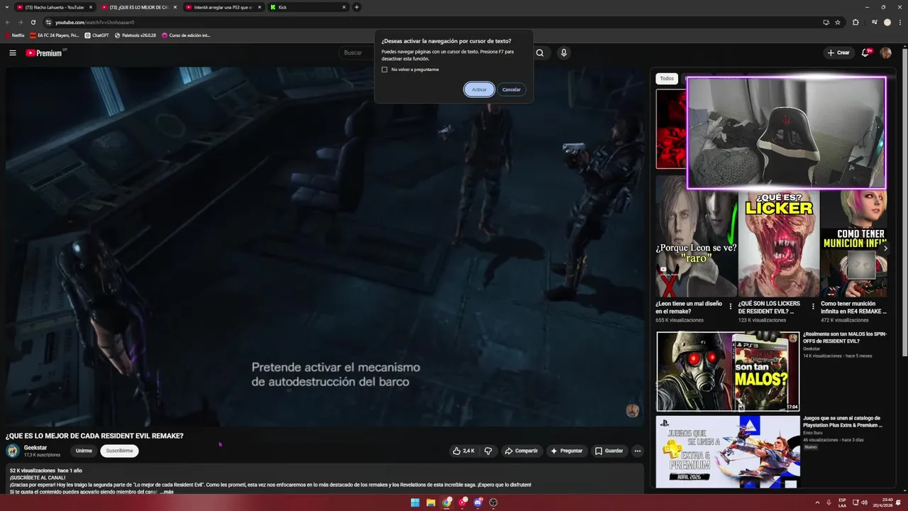
Task: Click the Preguntar button
Action: point(566,451)
